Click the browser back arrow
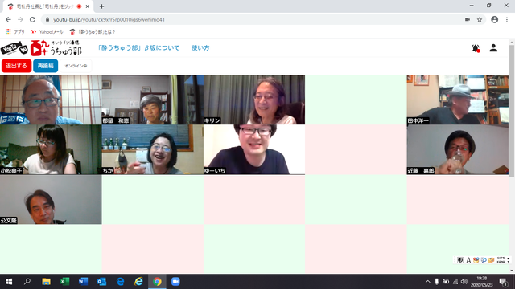This screenshot has width=515, height=289. [8, 19]
